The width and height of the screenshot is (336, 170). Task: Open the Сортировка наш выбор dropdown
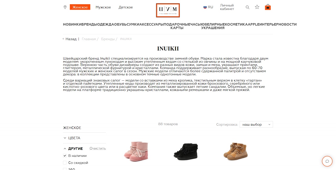coord(256,125)
